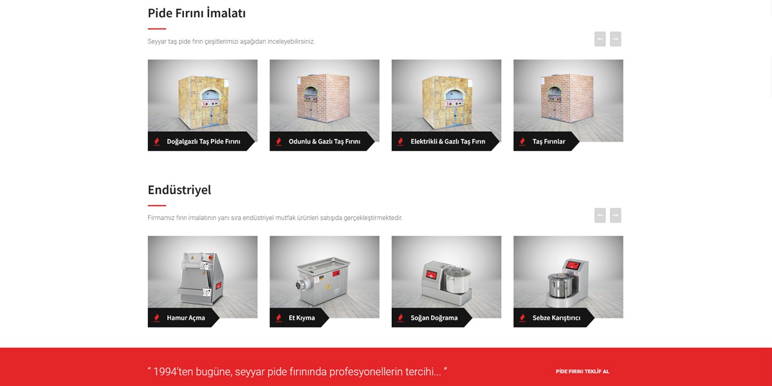This screenshot has width=772, height=386.
Task: Click flame icon beside Taş Fırınlar label
Action: [522, 142]
